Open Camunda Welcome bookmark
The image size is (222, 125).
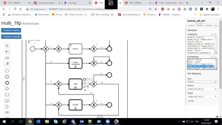[x=129, y=15]
